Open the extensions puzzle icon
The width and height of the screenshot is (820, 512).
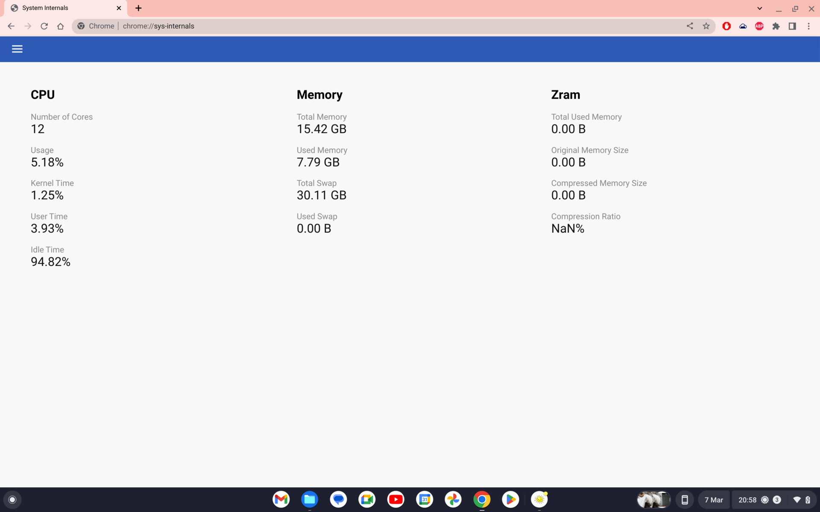click(776, 26)
